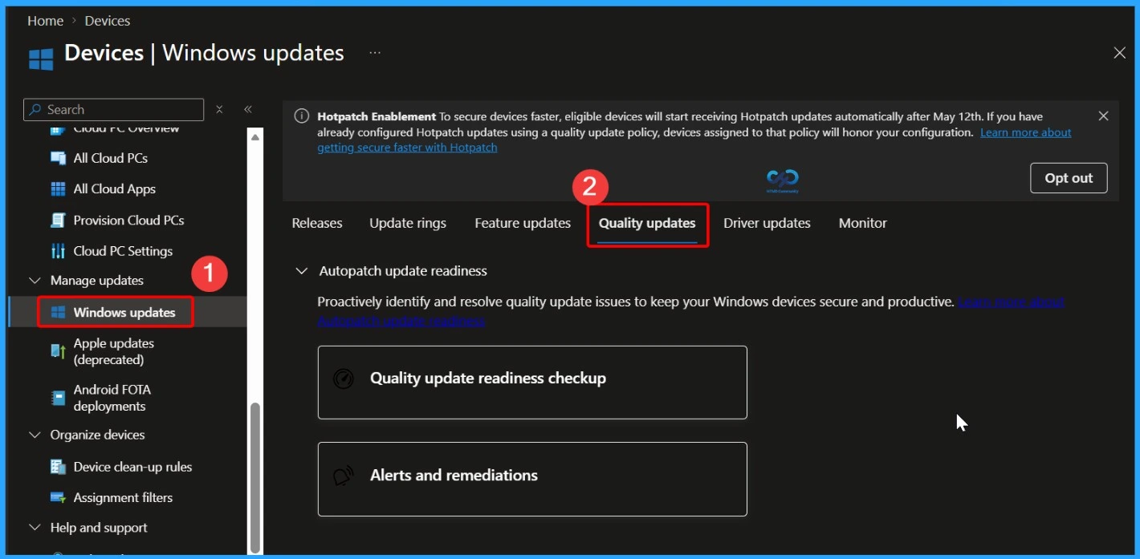Click the All Cloud PCs icon

pyautogui.click(x=58, y=158)
